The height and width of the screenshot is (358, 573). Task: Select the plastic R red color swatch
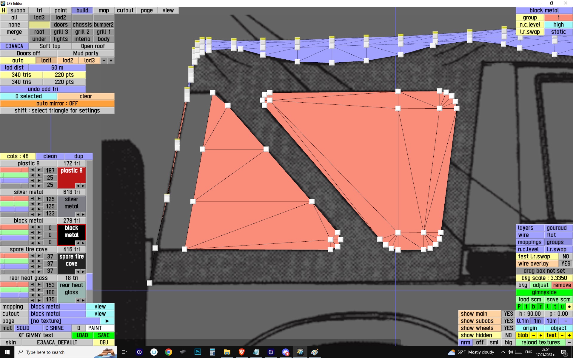pos(72,176)
